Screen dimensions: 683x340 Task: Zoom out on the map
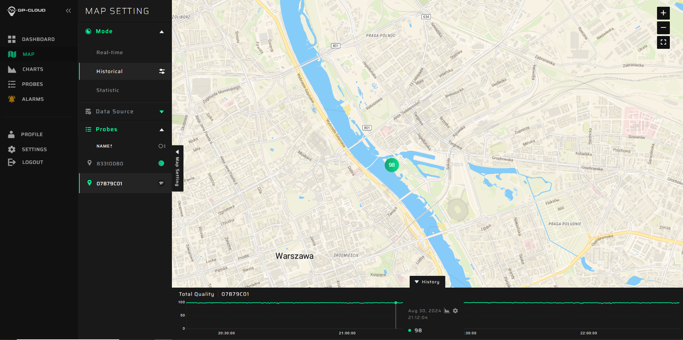click(663, 28)
